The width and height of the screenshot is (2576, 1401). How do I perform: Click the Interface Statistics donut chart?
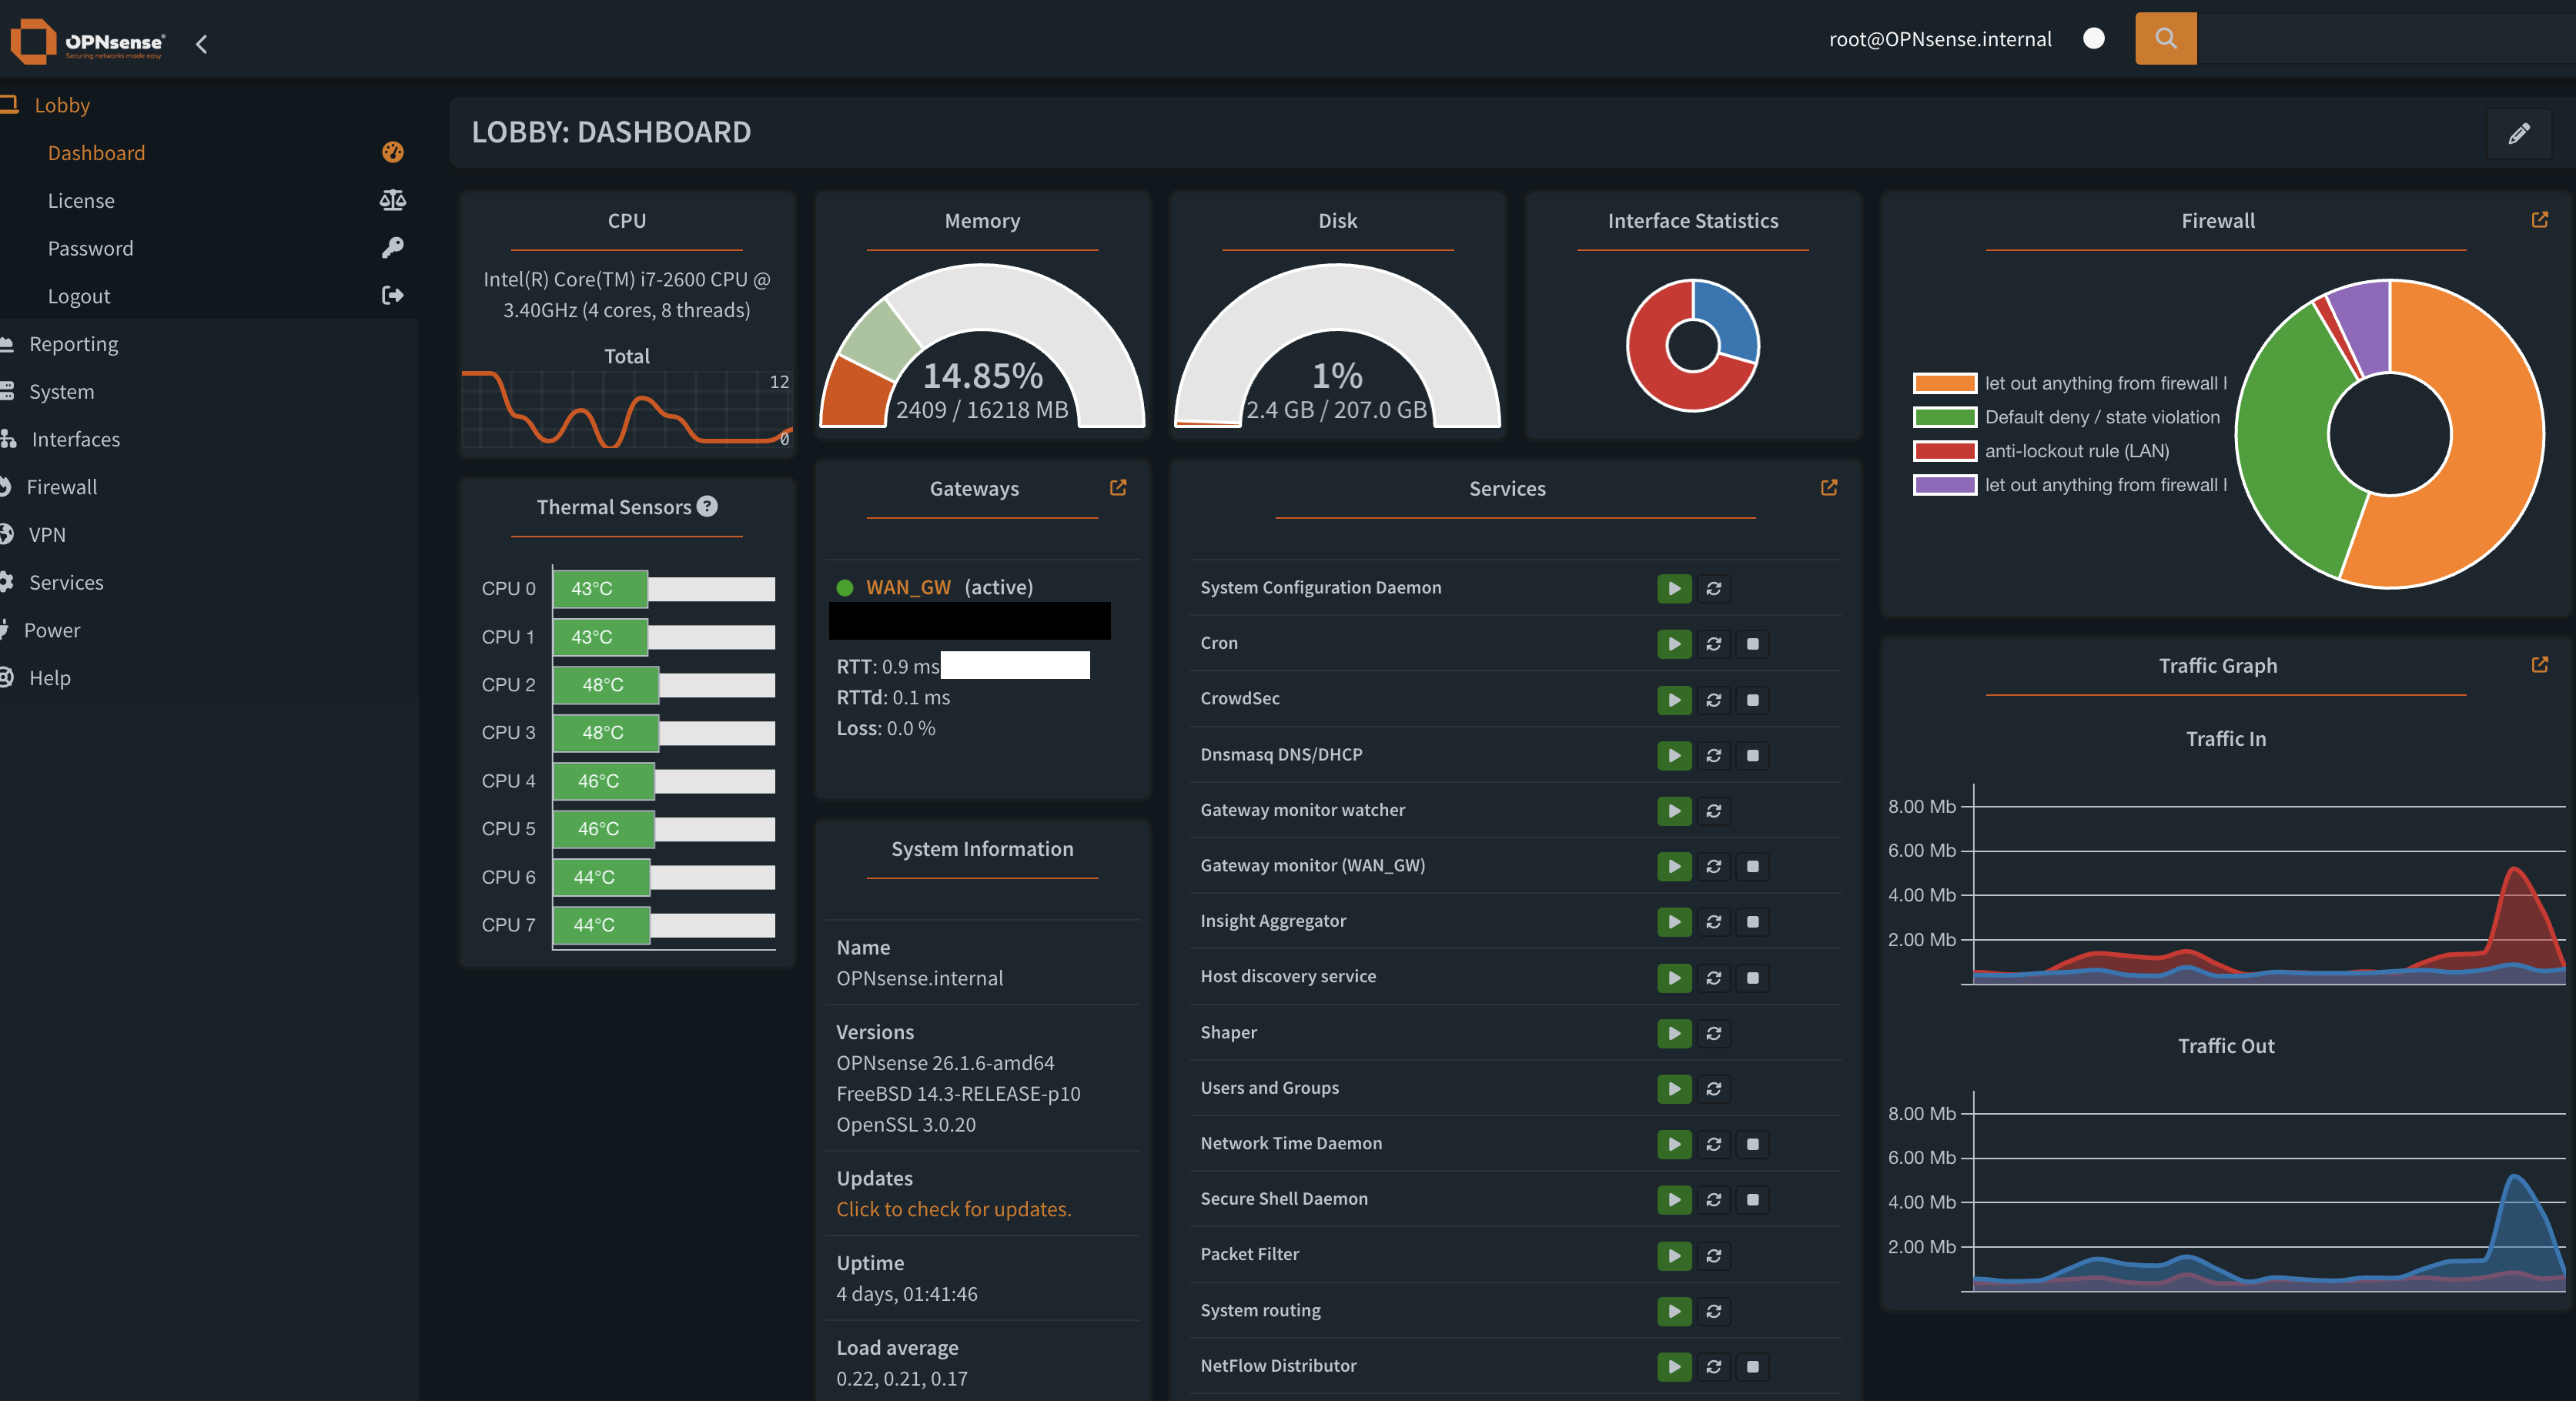(x=1692, y=345)
